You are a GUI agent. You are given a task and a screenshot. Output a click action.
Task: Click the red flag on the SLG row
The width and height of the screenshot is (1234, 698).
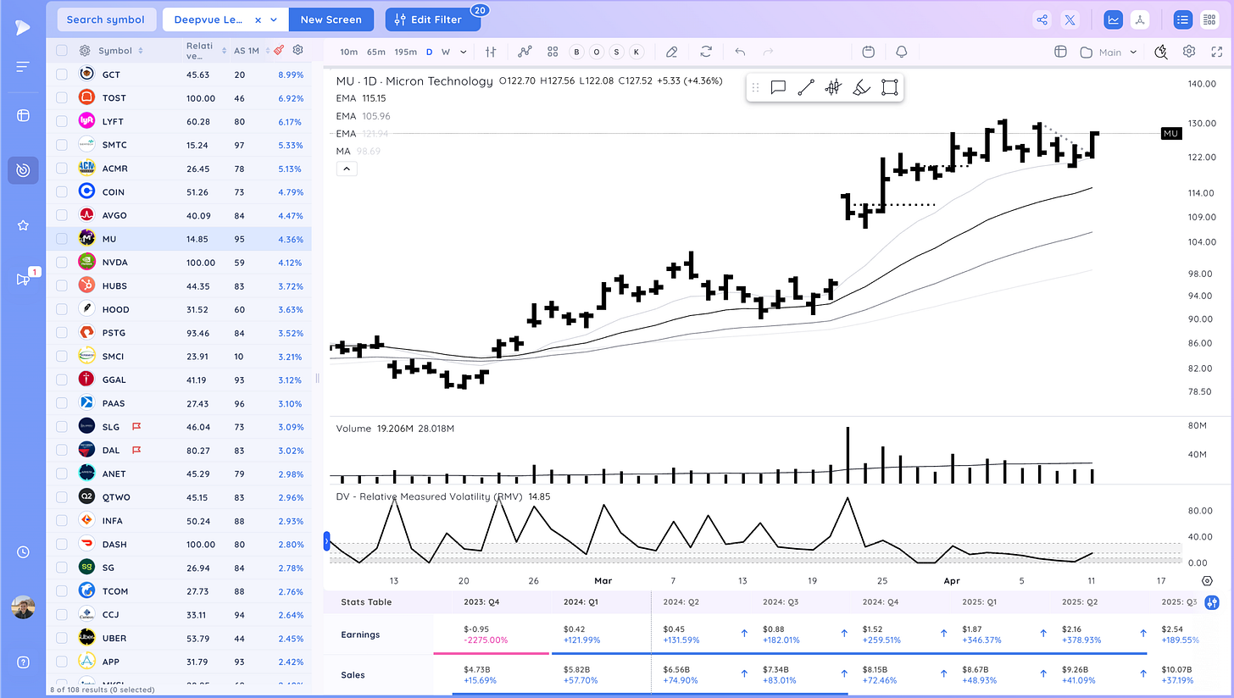tap(135, 426)
